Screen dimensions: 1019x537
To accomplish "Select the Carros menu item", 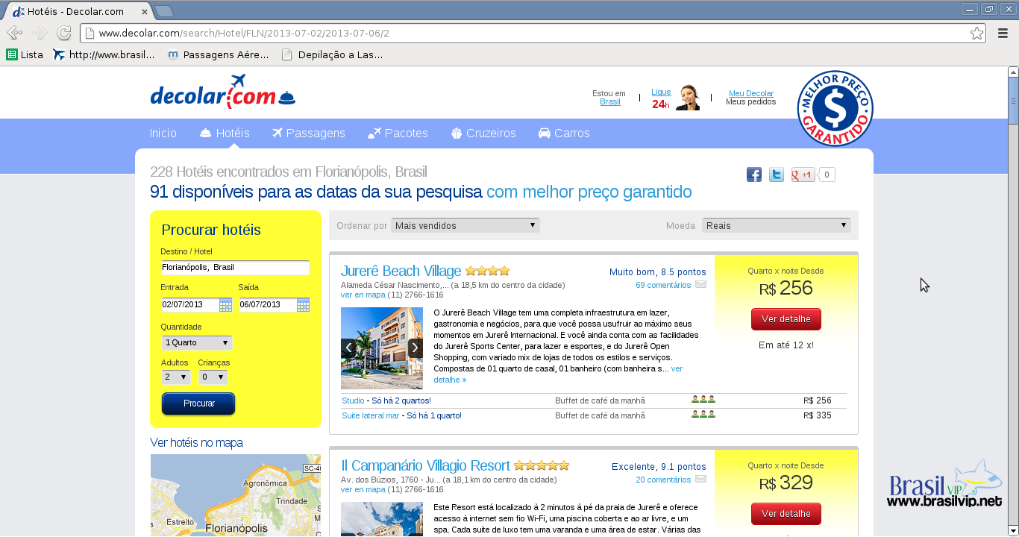I will [564, 134].
